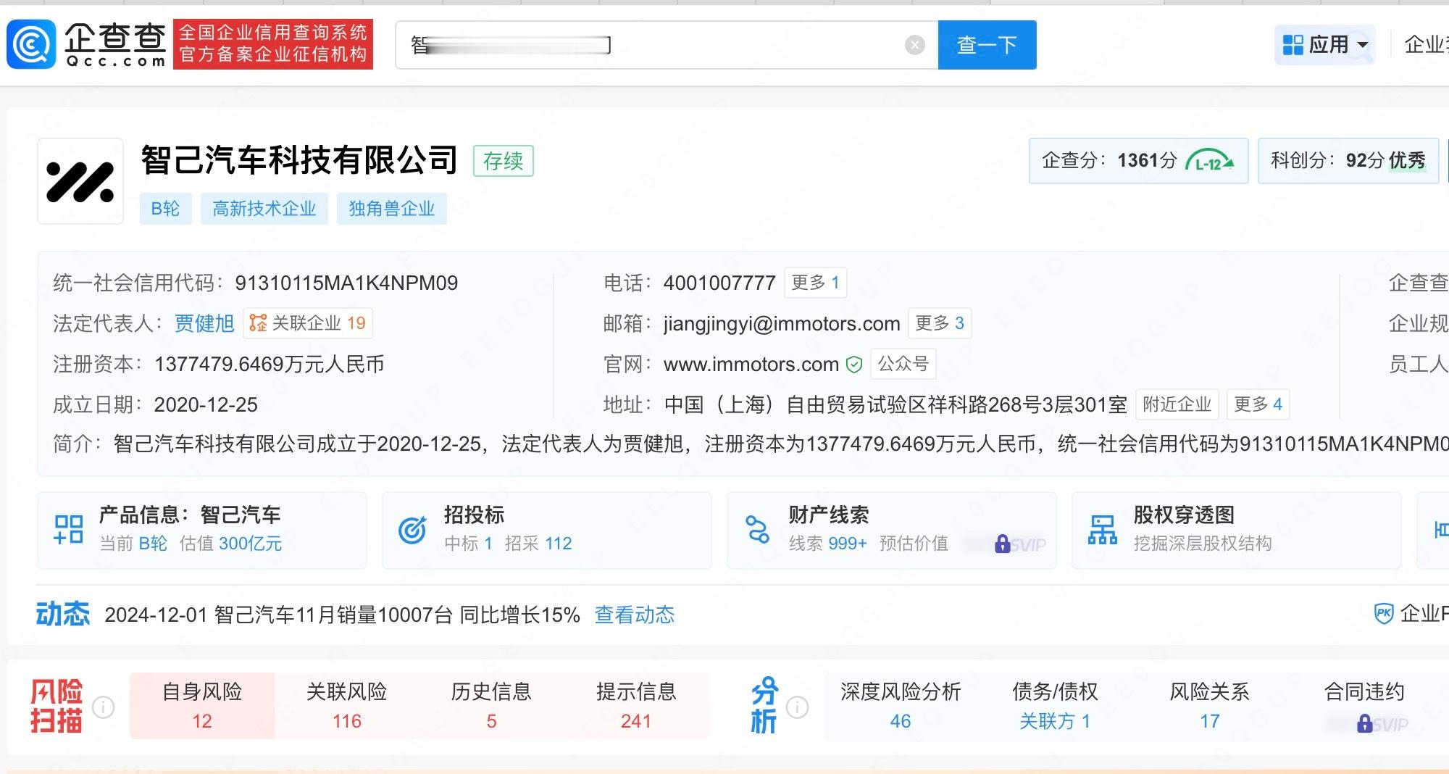Open legal representative 贾健旭 link
Viewport: 1449px width, 774px height.
click(204, 323)
